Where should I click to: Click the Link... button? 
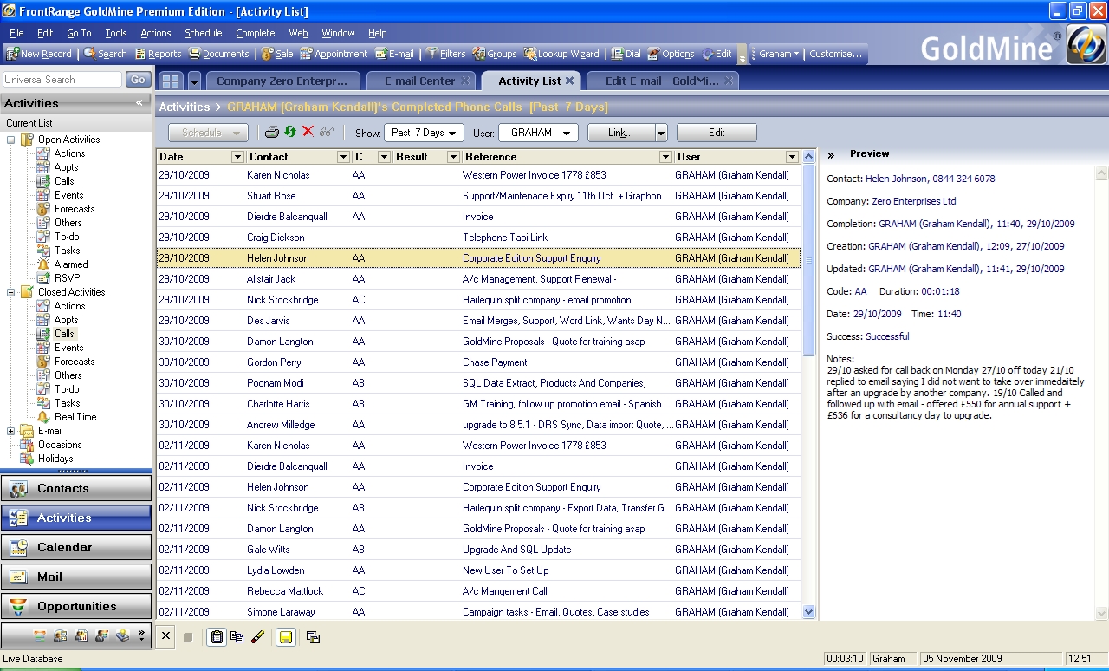coord(620,133)
